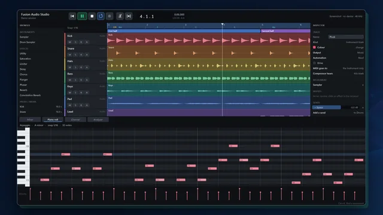The width and height of the screenshot is (383, 215).
Task: Open the Analyzer tab
Action: tap(98, 119)
